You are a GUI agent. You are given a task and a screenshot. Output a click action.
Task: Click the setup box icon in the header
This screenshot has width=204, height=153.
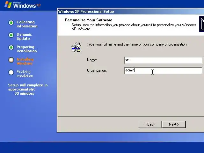coord(202,24)
